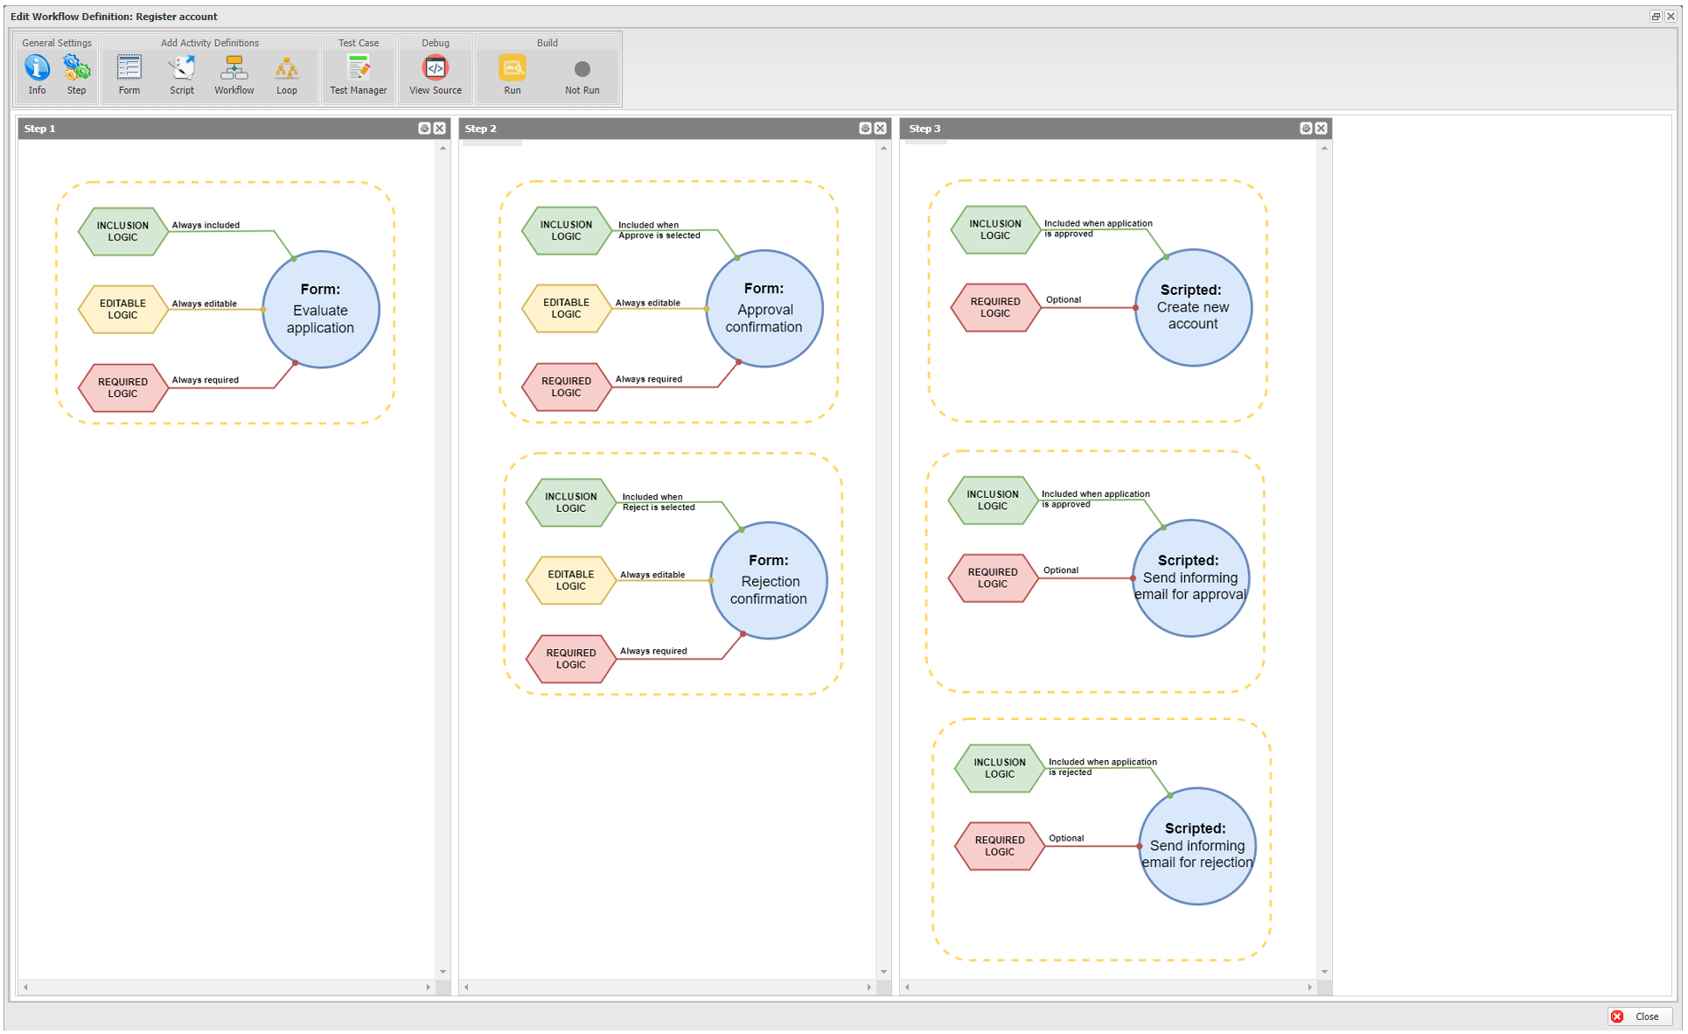Click Inclusion Logic of Approval confirmation

click(x=566, y=231)
